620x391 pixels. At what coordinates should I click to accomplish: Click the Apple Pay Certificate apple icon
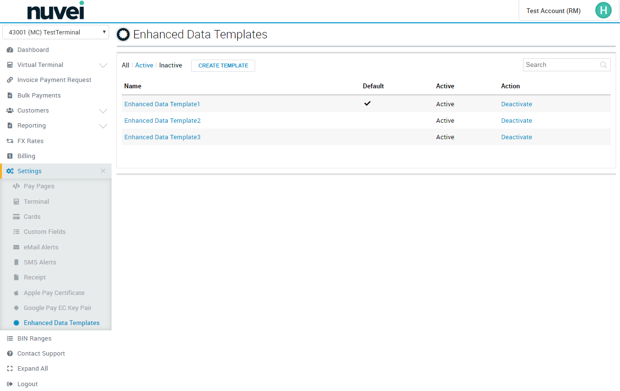(16, 293)
